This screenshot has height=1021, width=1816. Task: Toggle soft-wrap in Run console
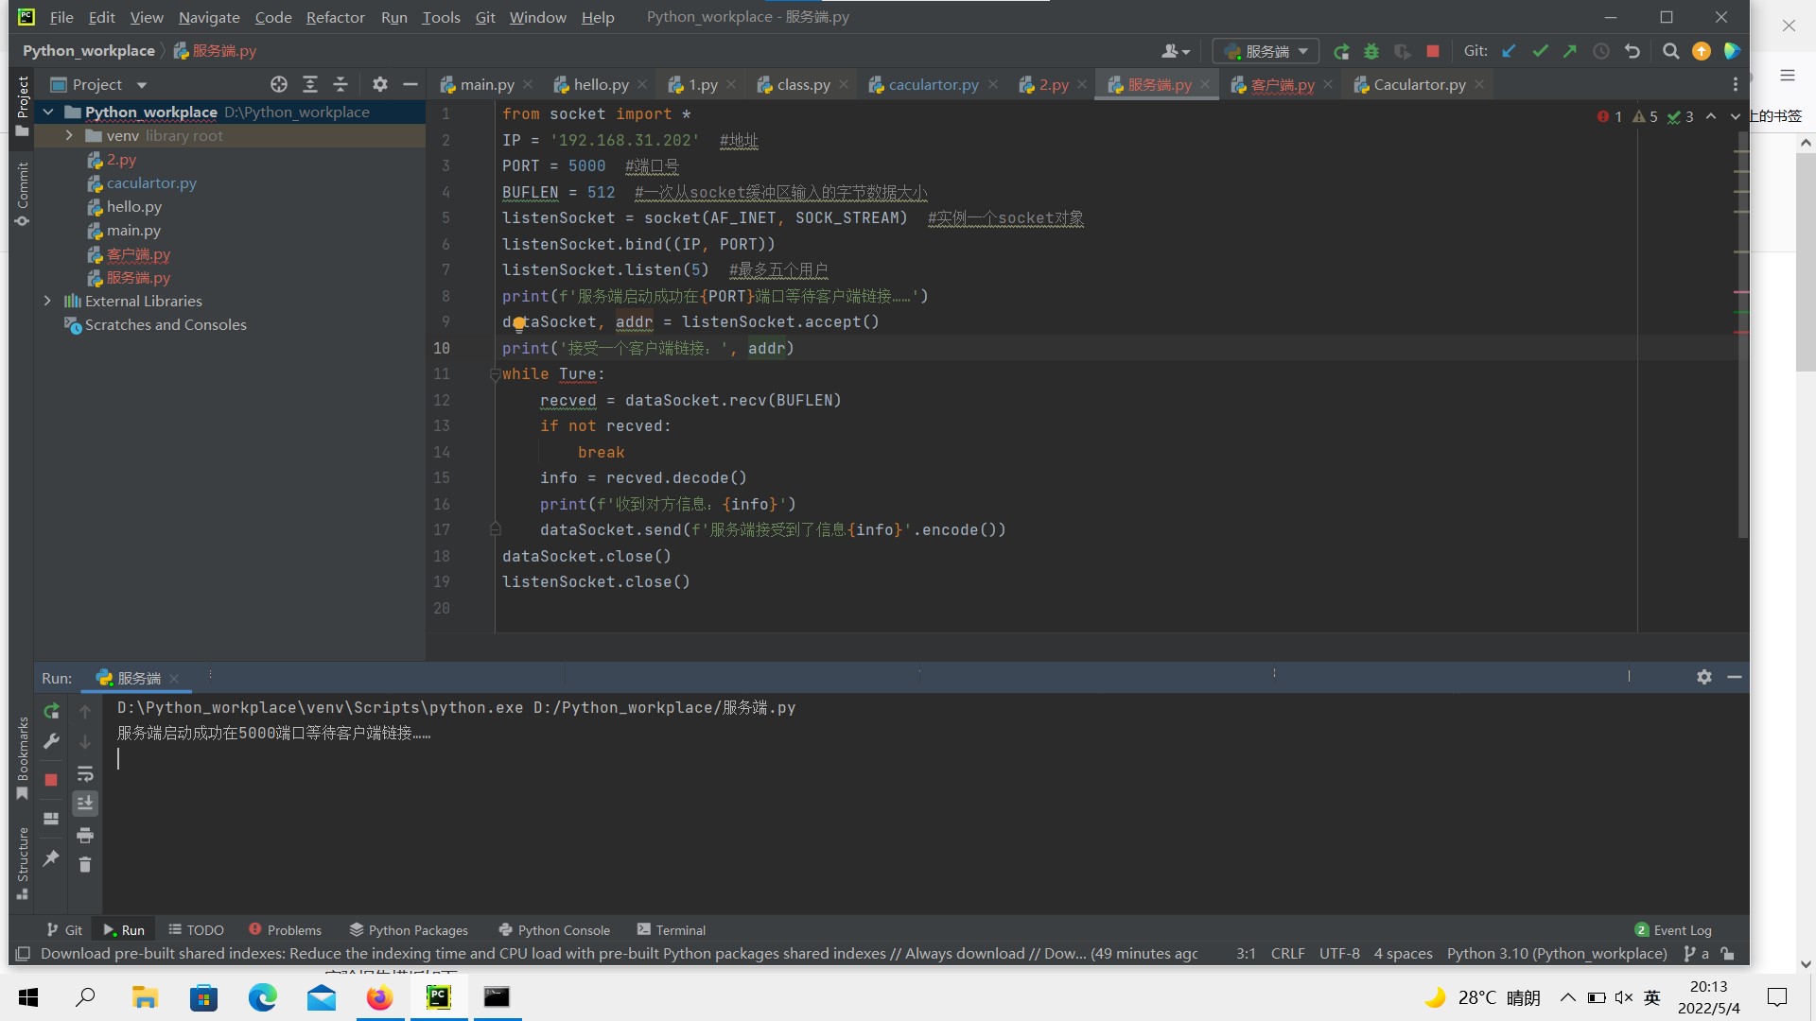(85, 774)
